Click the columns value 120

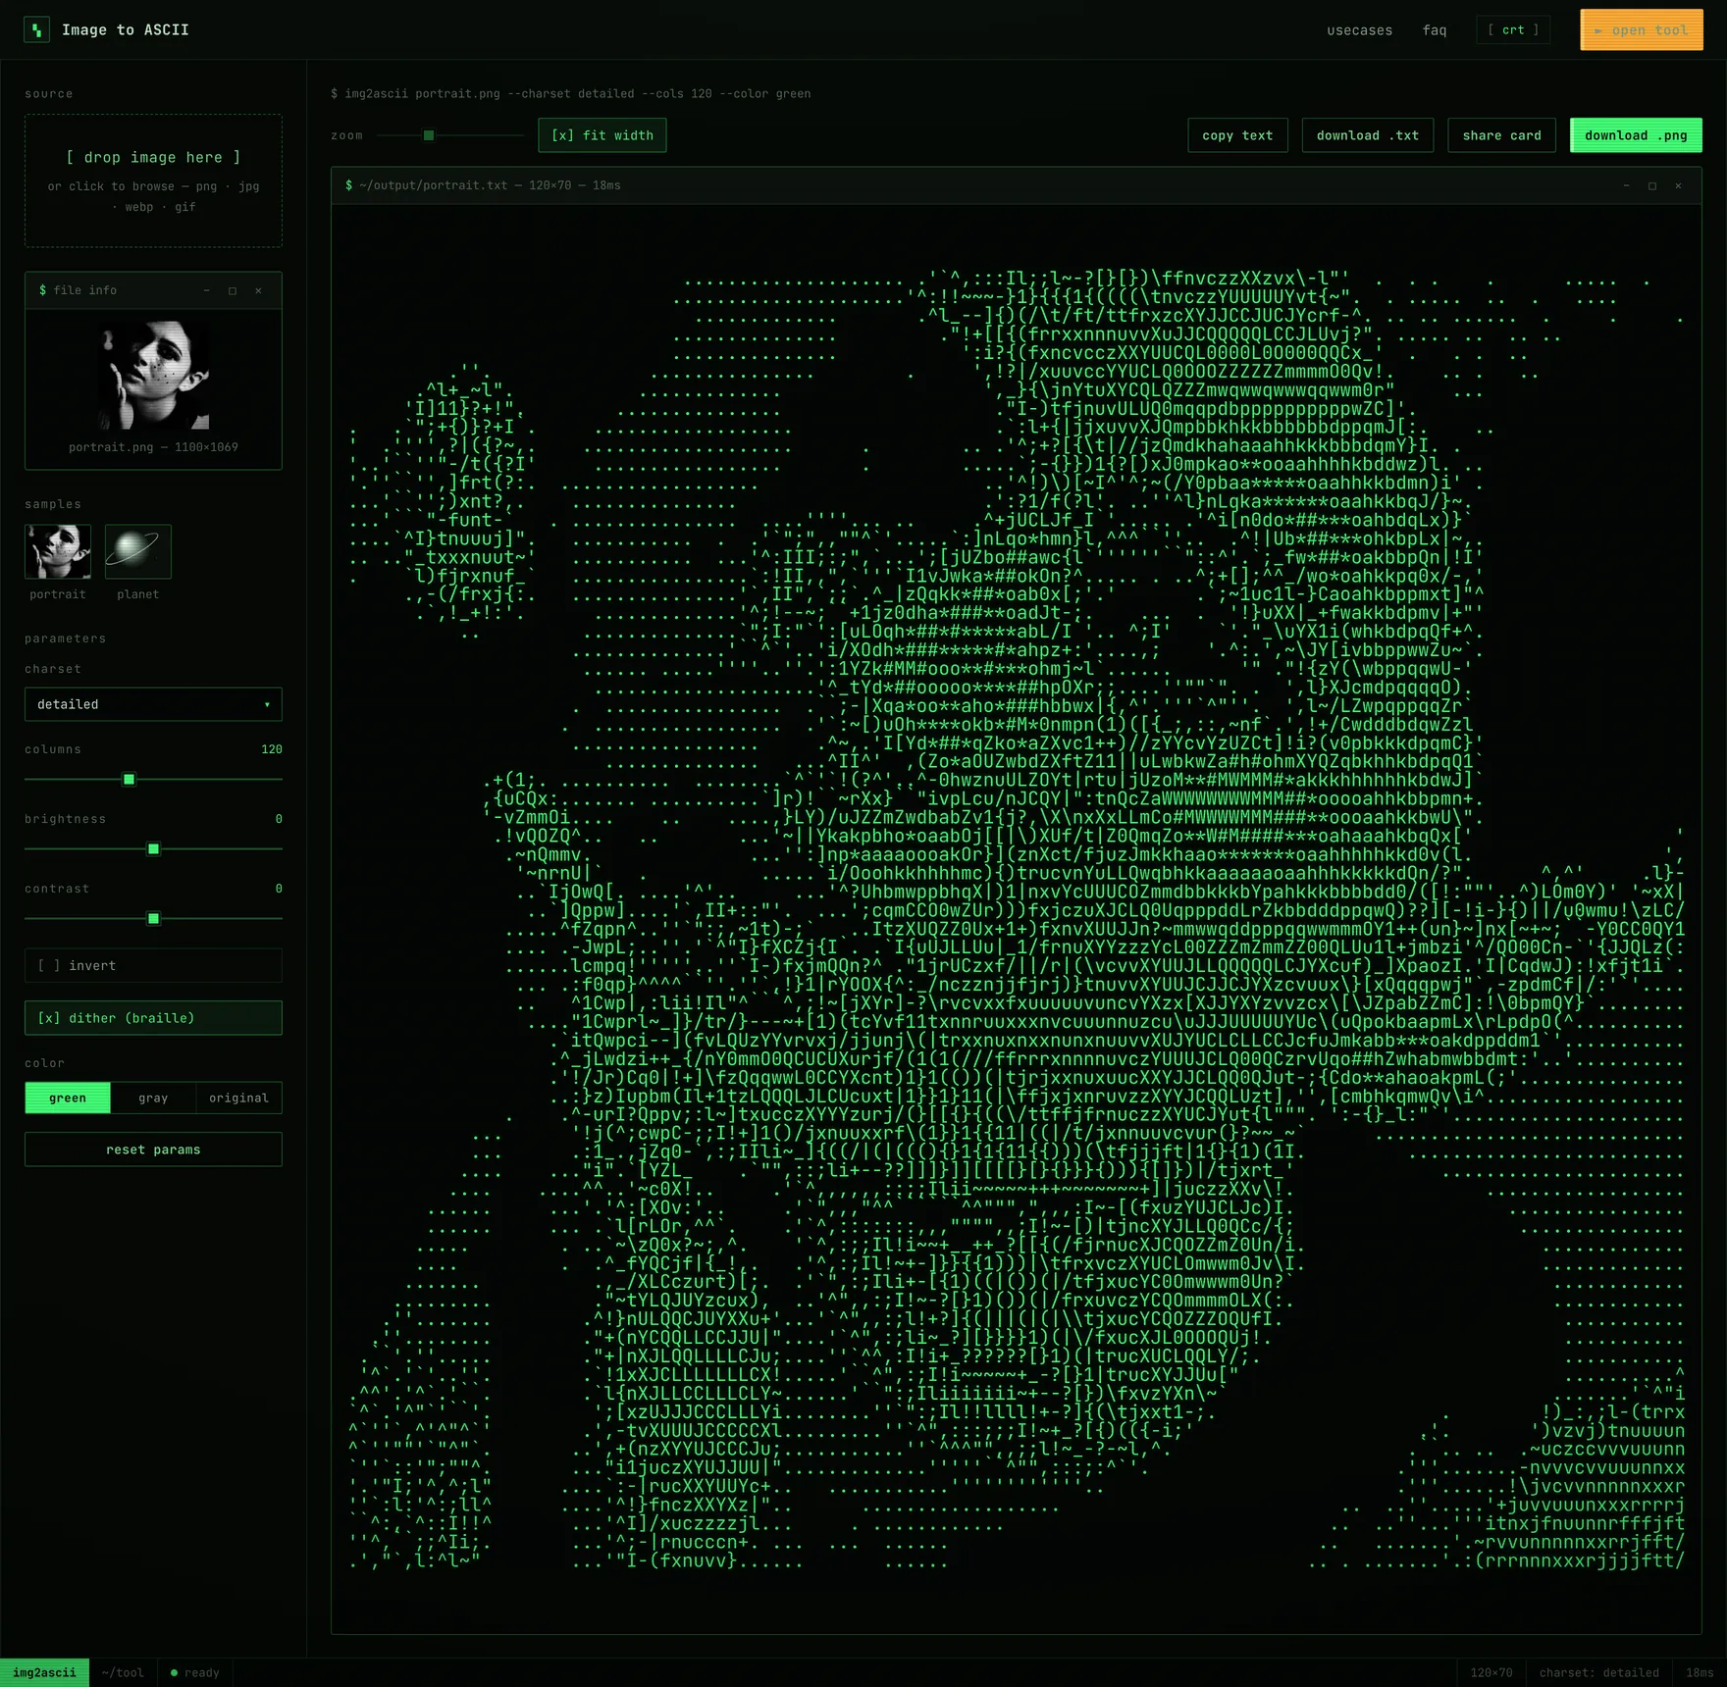click(x=272, y=749)
